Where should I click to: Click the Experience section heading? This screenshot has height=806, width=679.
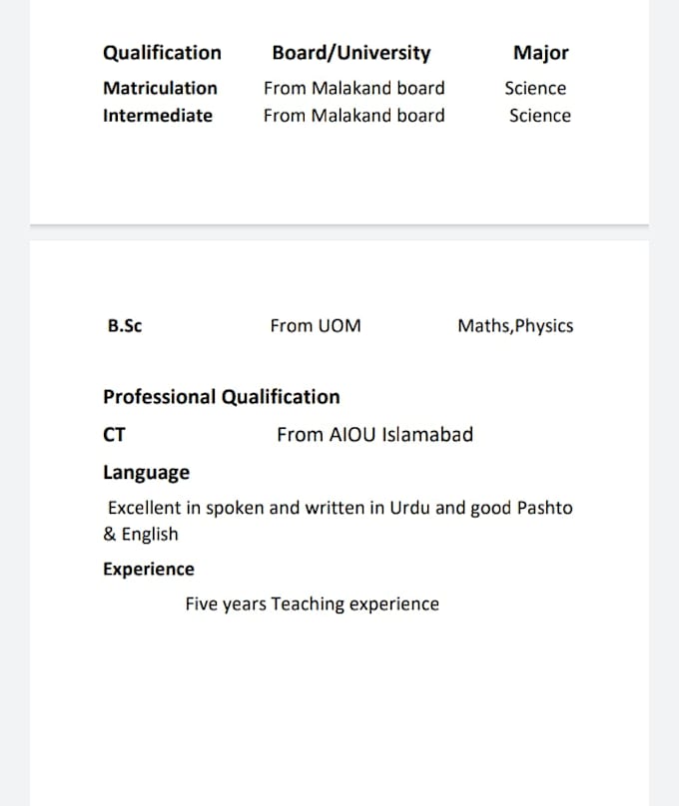tap(149, 570)
